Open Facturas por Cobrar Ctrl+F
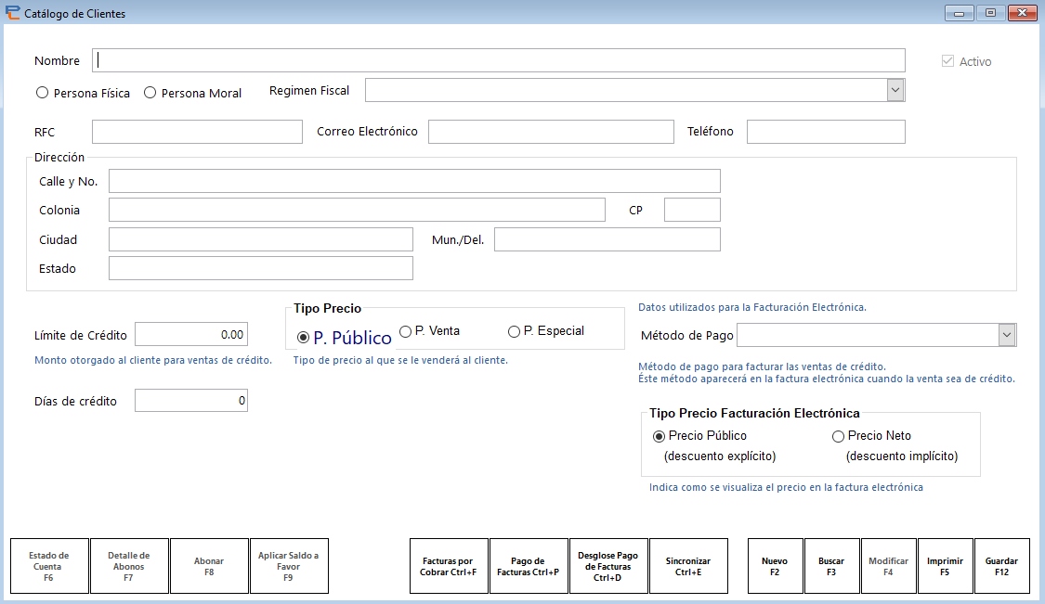The image size is (1045, 604). click(450, 566)
